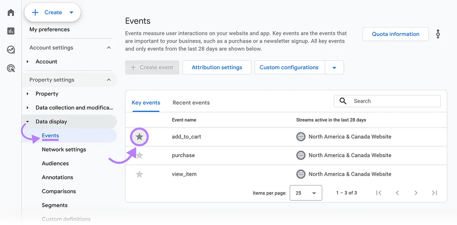Expand Data collection and modification arrow
Viewport: 457px width, 225px height.
27,108
